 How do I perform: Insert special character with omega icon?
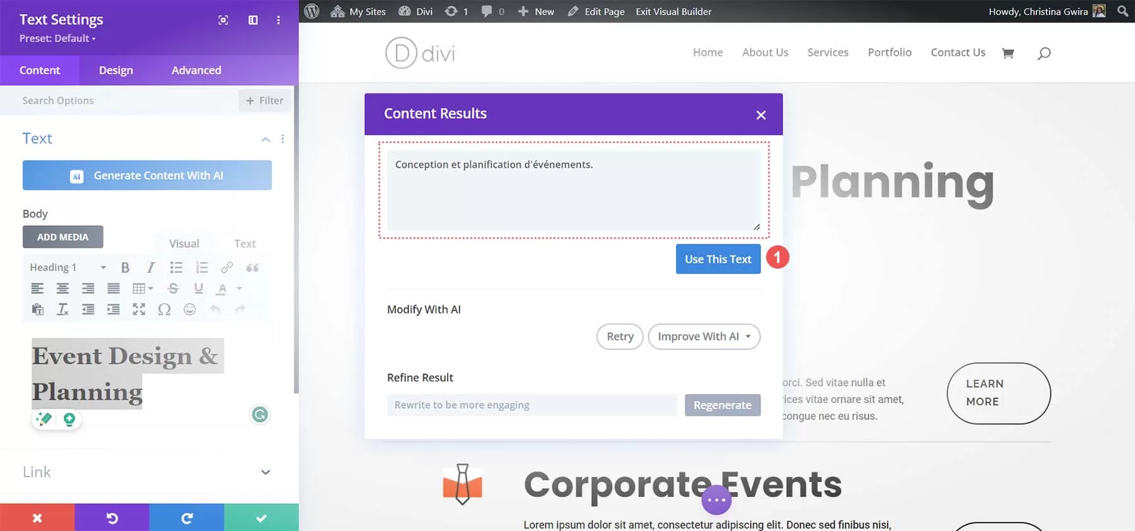click(x=165, y=309)
